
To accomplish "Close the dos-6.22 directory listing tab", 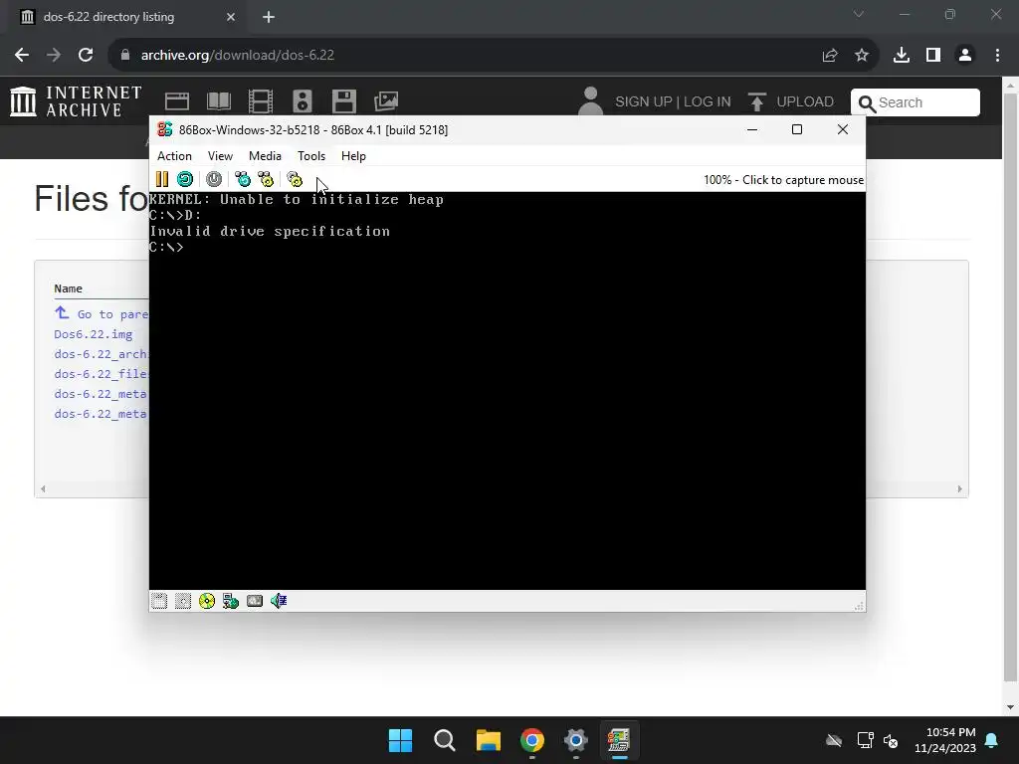I will tap(231, 17).
